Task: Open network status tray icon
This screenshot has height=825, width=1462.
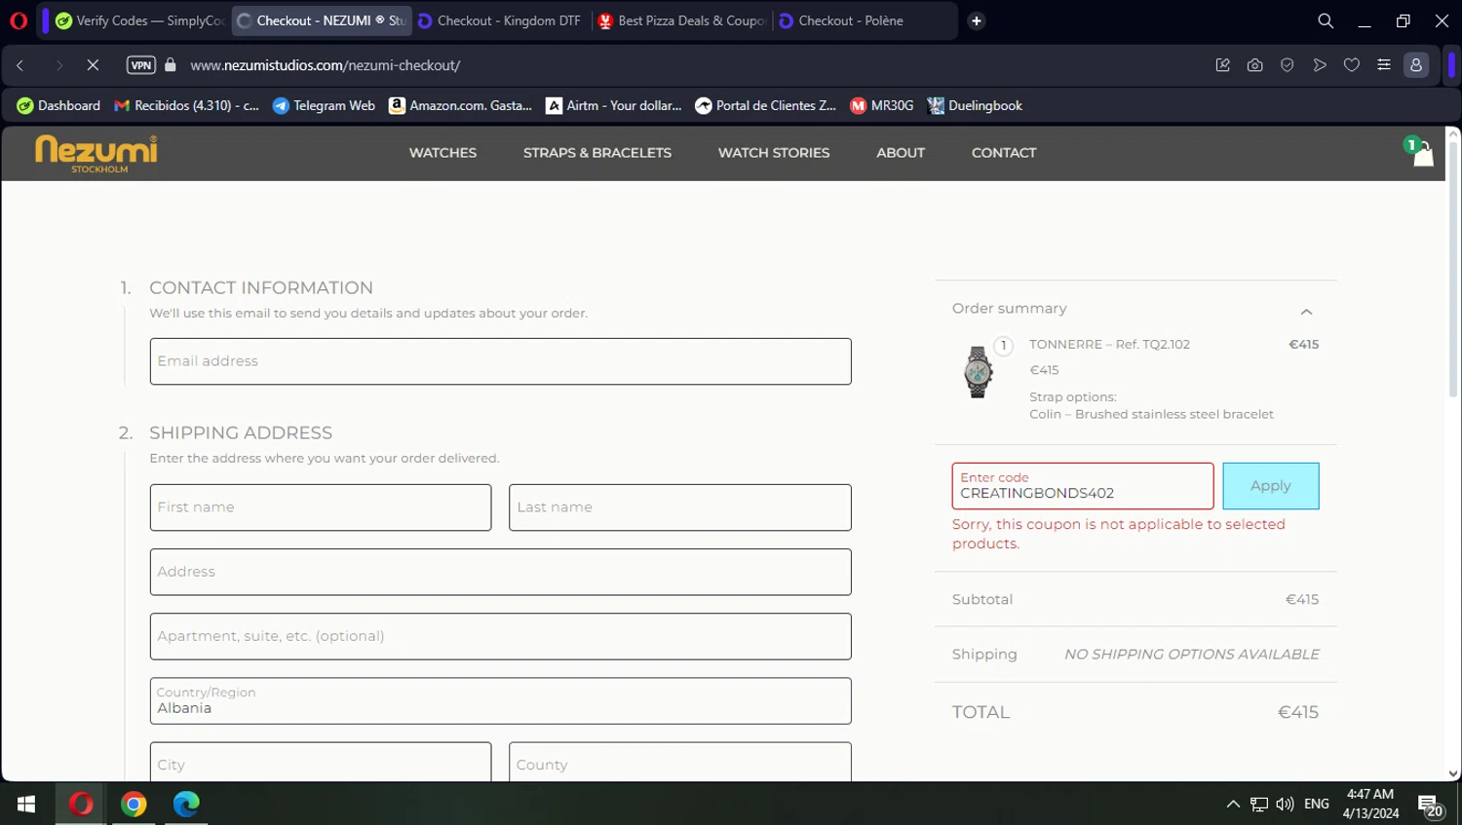Action: (x=1259, y=804)
